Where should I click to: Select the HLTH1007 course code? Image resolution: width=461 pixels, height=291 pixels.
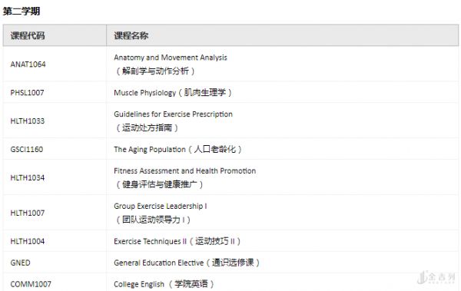click(28, 213)
